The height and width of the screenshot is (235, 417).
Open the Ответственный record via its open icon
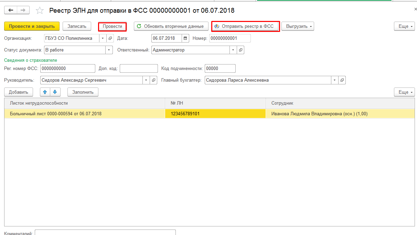pyautogui.click(x=240, y=50)
